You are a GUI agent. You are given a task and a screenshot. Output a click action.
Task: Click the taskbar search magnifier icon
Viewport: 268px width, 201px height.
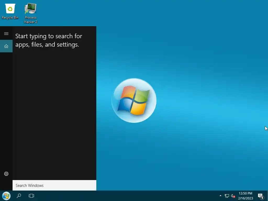[19, 196]
